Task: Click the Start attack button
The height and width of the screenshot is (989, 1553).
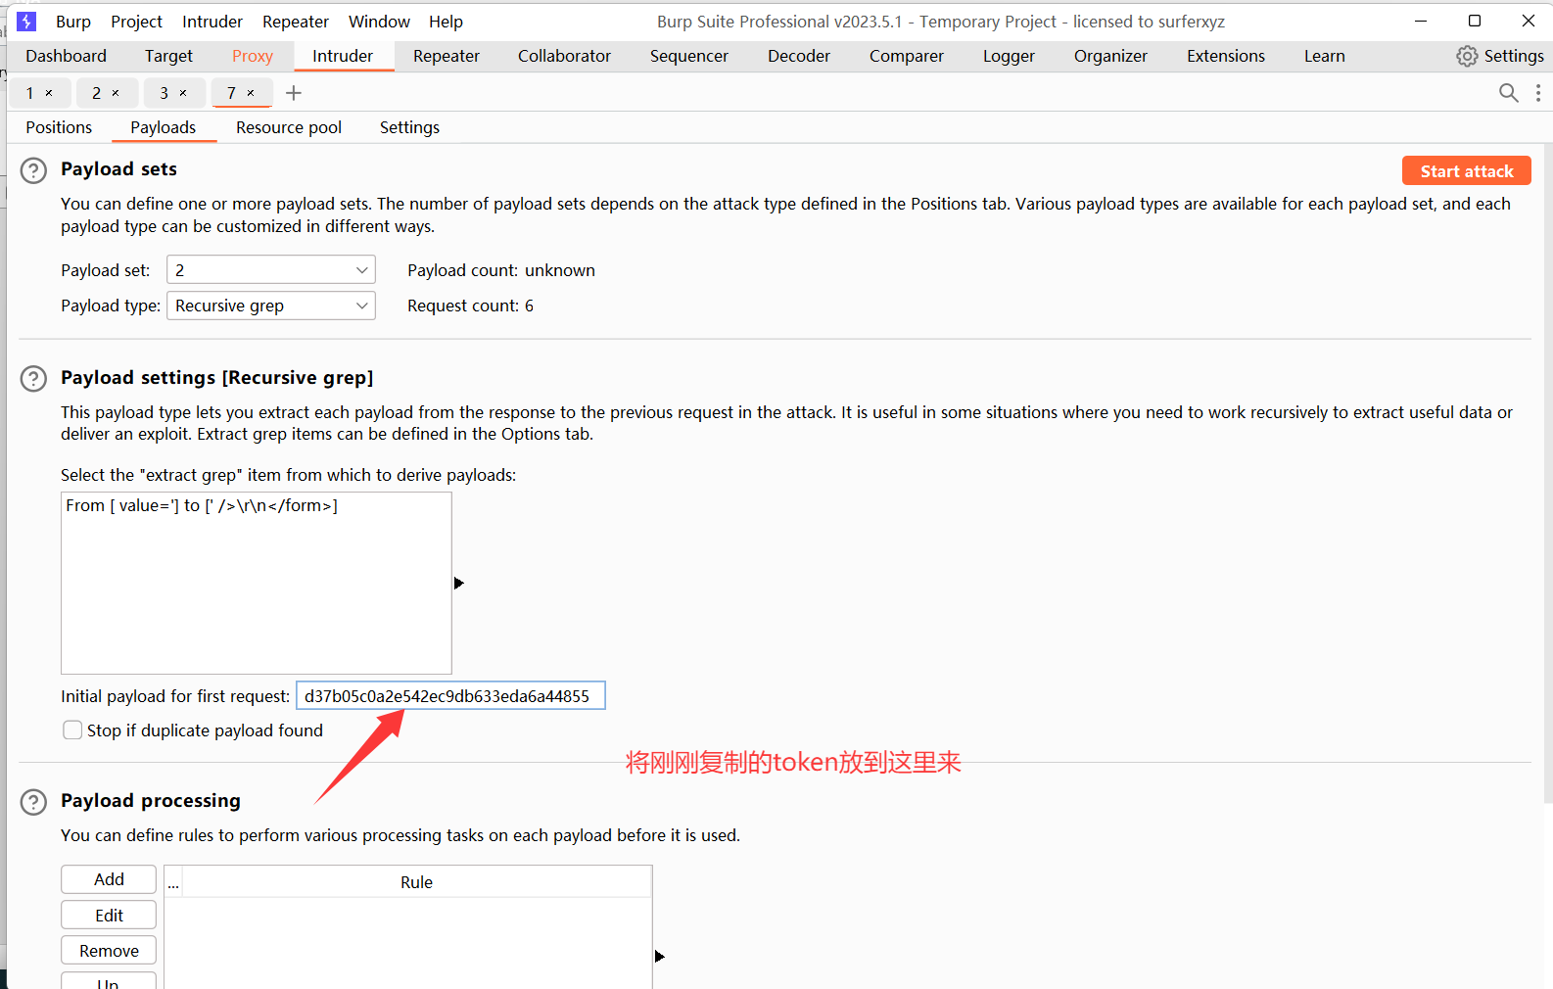Action: (1467, 171)
